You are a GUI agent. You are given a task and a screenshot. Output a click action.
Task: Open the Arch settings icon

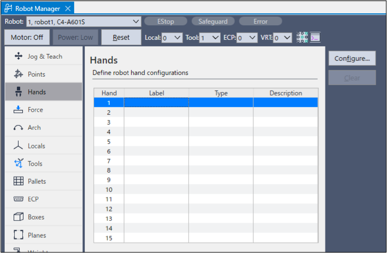pos(19,128)
